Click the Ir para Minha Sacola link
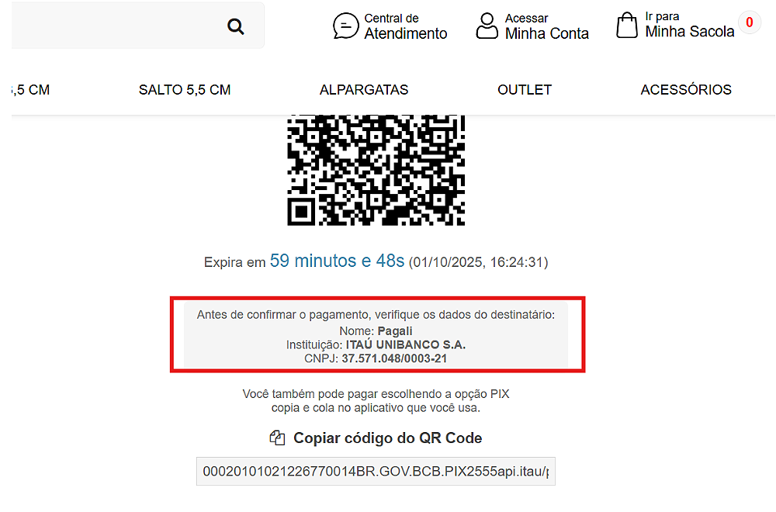This screenshot has height=512, width=776. pyautogui.click(x=690, y=25)
